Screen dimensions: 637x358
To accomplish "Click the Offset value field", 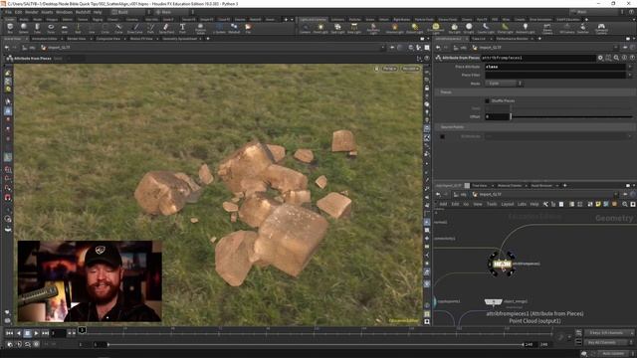I will [497, 116].
